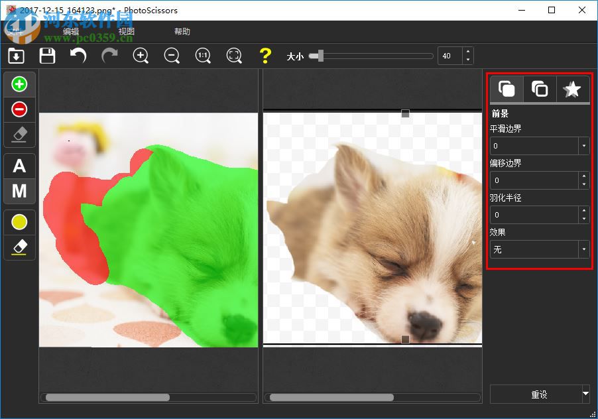Zoom in on the image

(141, 56)
